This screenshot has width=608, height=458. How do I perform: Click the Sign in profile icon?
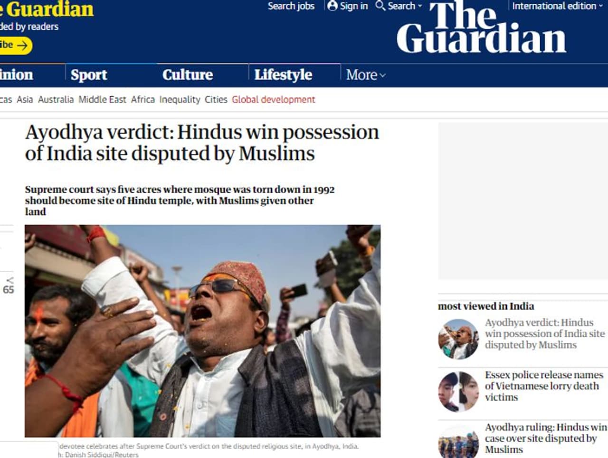click(332, 6)
